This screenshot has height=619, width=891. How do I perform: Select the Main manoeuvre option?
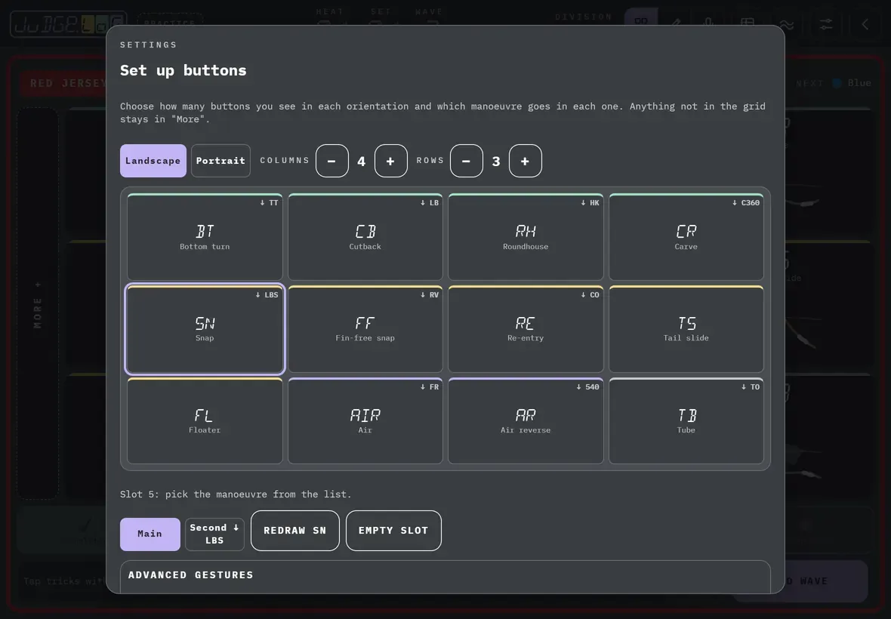[x=150, y=534]
